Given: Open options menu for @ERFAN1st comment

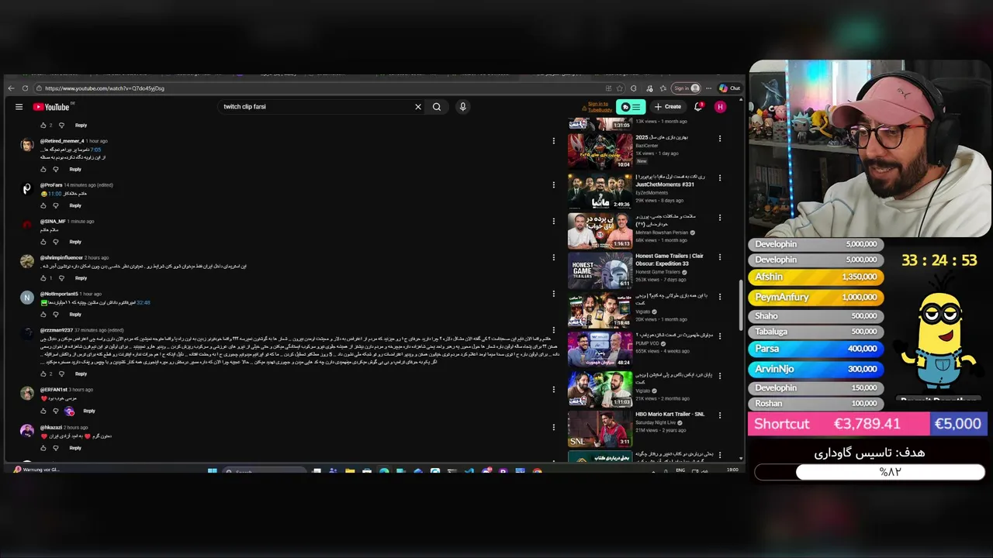Looking at the screenshot, I should 554,390.
